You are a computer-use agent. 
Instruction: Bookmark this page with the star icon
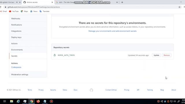pos(180,7)
